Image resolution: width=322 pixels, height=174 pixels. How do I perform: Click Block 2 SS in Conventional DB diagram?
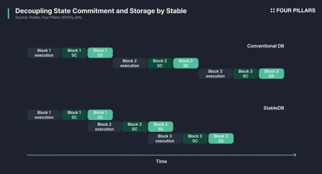tap(186, 63)
